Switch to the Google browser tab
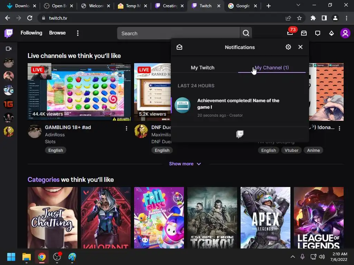 [x=242, y=6]
